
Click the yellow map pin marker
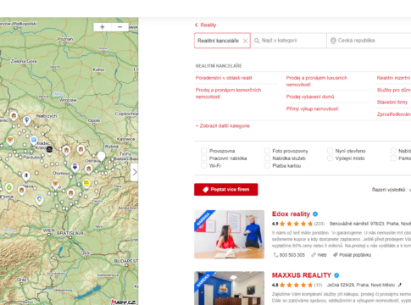[x=86, y=184]
